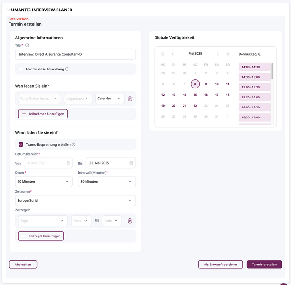
Task: Open the Dauer 30 Minuten dropdown
Action: coord(44,182)
